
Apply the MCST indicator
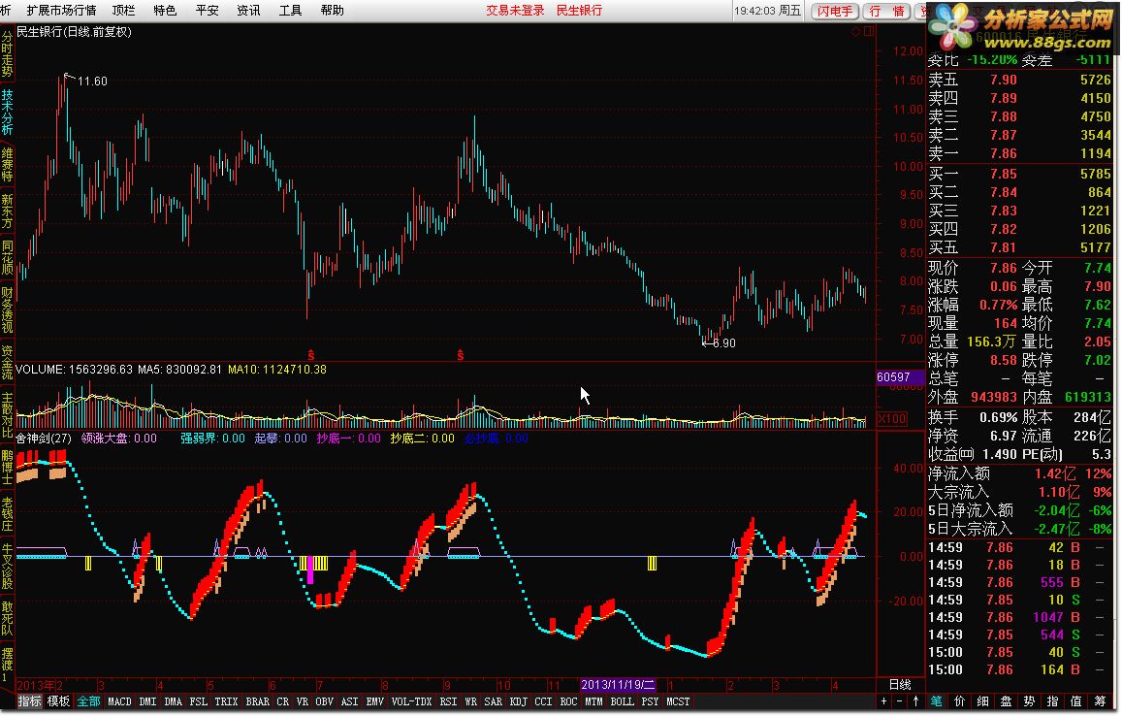pyautogui.click(x=678, y=701)
